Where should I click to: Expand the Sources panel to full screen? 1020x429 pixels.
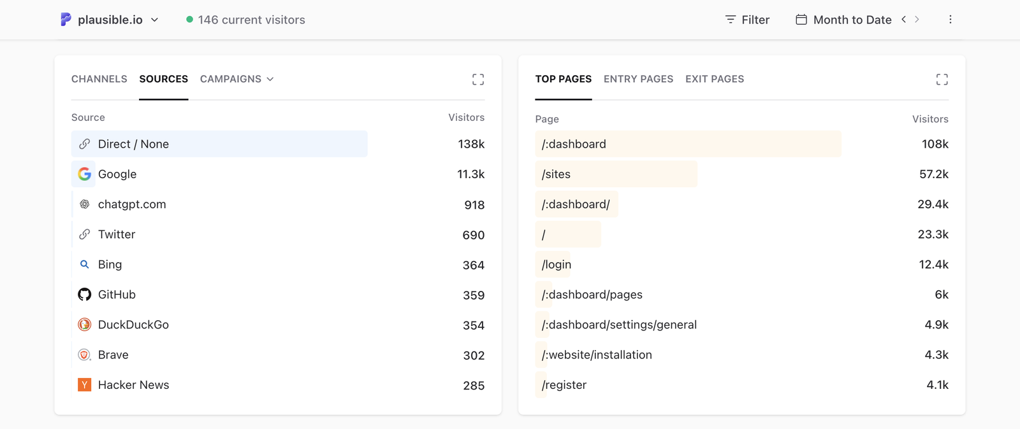tap(478, 80)
